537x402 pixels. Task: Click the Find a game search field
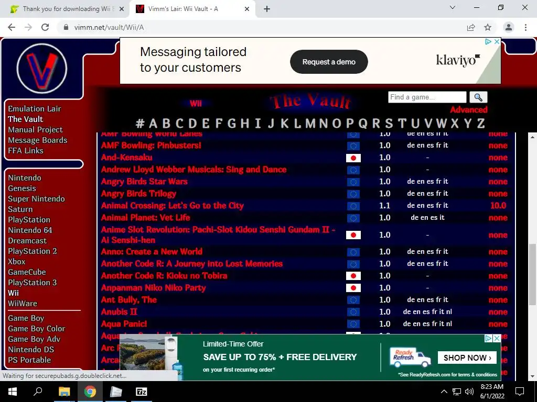pyautogui.click(x=427, y=97)
